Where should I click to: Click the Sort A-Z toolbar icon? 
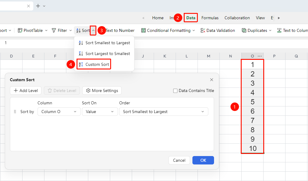[79, 30]
